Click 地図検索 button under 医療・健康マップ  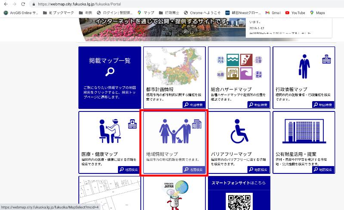pos(129,170)
